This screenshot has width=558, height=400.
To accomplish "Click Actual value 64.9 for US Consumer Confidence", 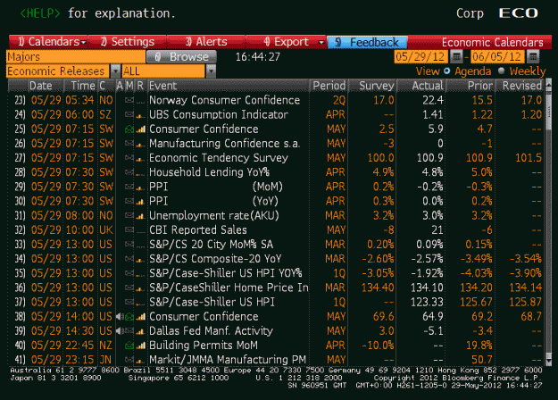I will 433,317.
